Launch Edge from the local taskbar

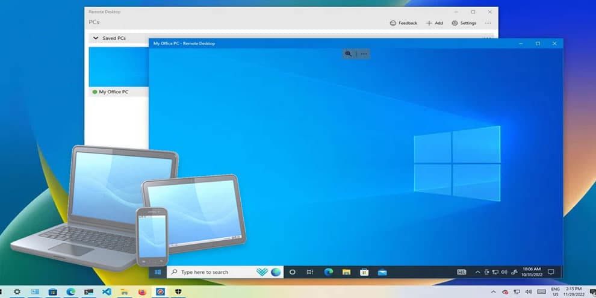pos(70,292)
